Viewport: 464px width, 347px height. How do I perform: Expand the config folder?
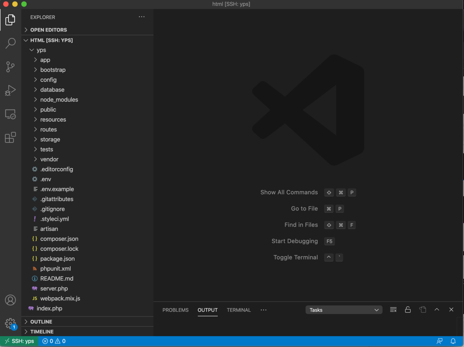point(87,80)
